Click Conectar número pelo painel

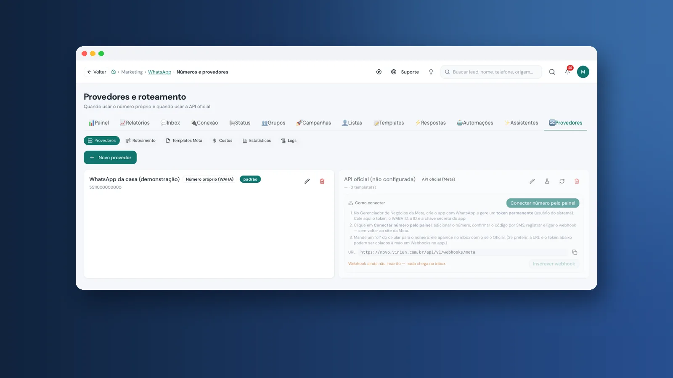[543, 203]
